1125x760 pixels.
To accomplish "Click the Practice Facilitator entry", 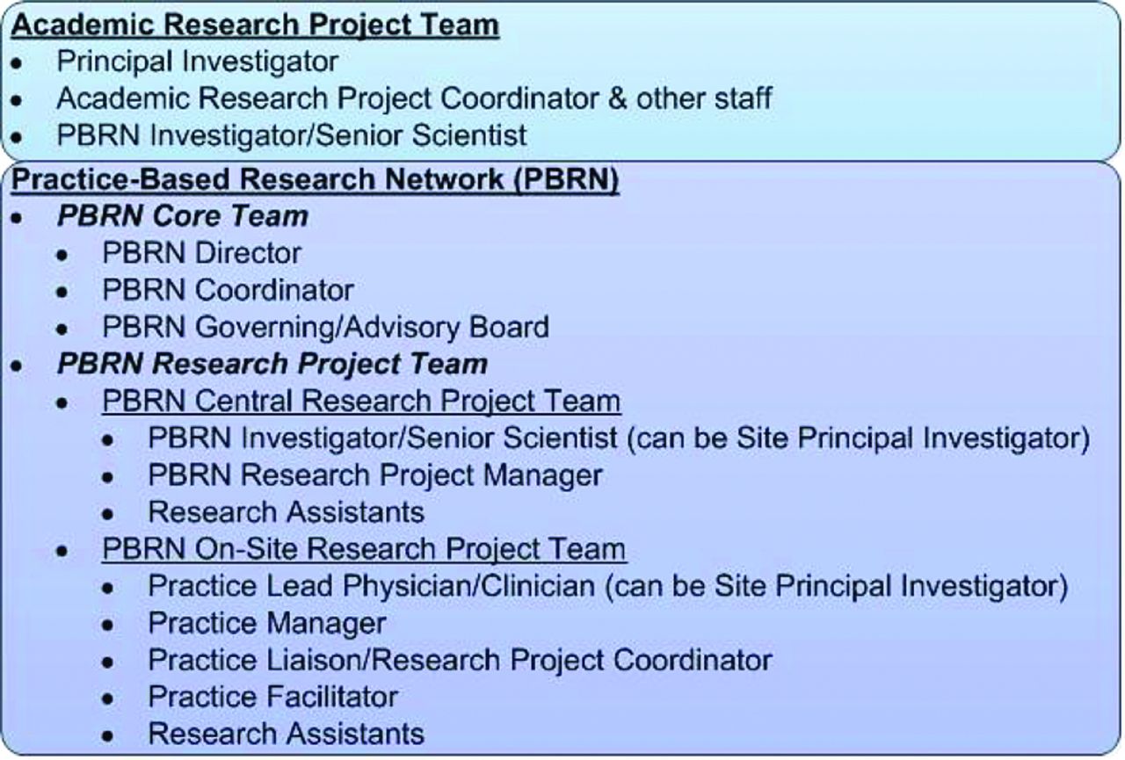I will tap(273, 697).
